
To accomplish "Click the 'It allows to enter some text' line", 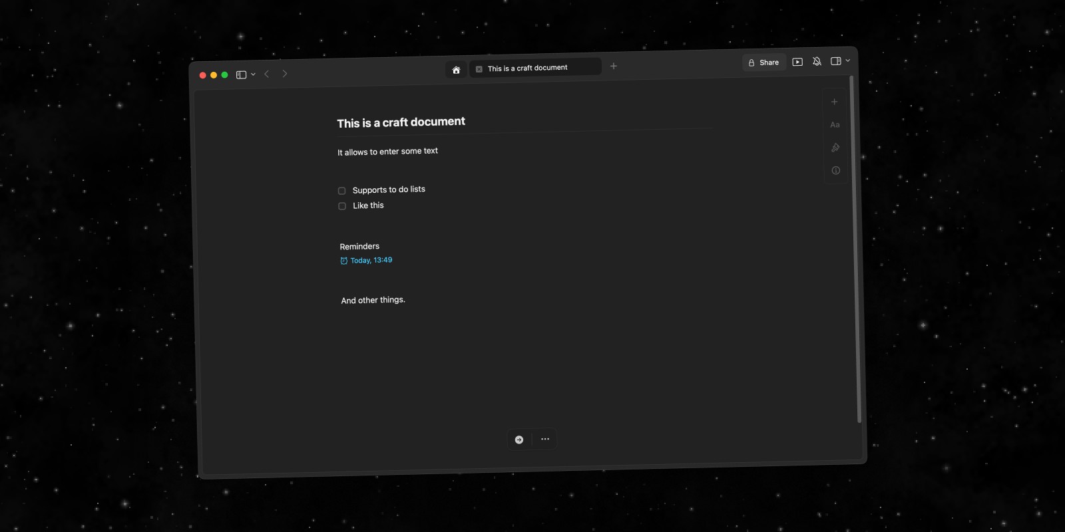I will tap(387, 152).
